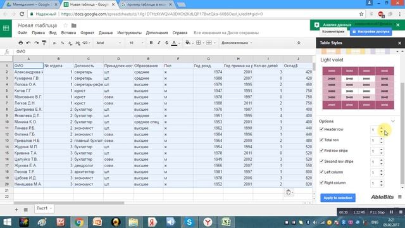Toggle italic formatting
The image size is (405, 228).
coord(159,42)
